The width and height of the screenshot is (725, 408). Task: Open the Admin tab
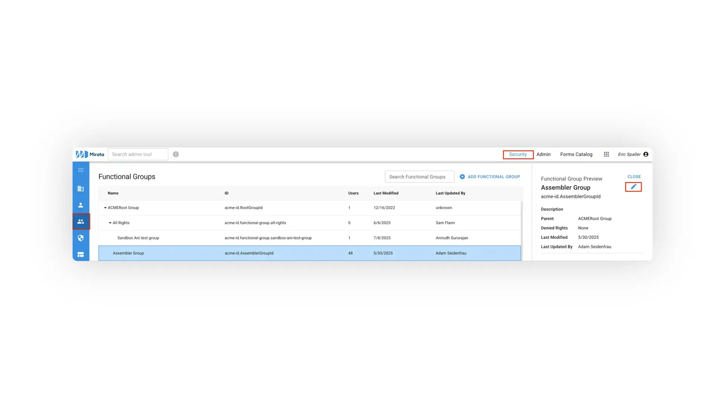click(543, 154)
